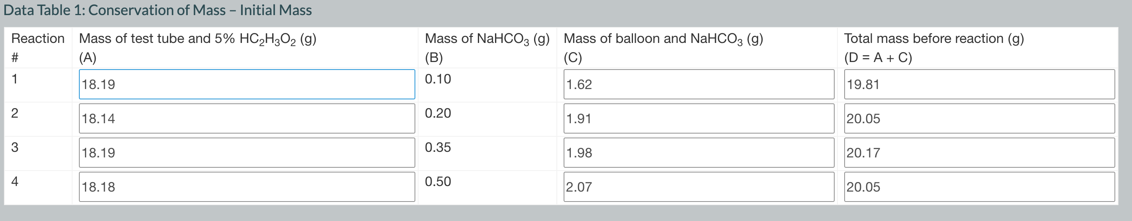Click the Data Table 1 title text
Image resolution: width=1132 pixels, height=221 pixels.
coord(158,10)
